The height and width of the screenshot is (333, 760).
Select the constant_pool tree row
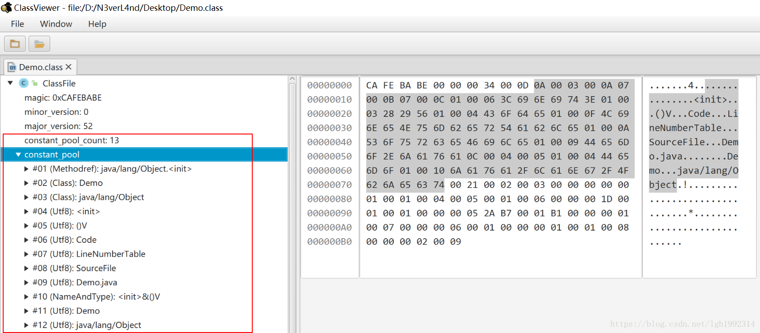pos(144,154)
